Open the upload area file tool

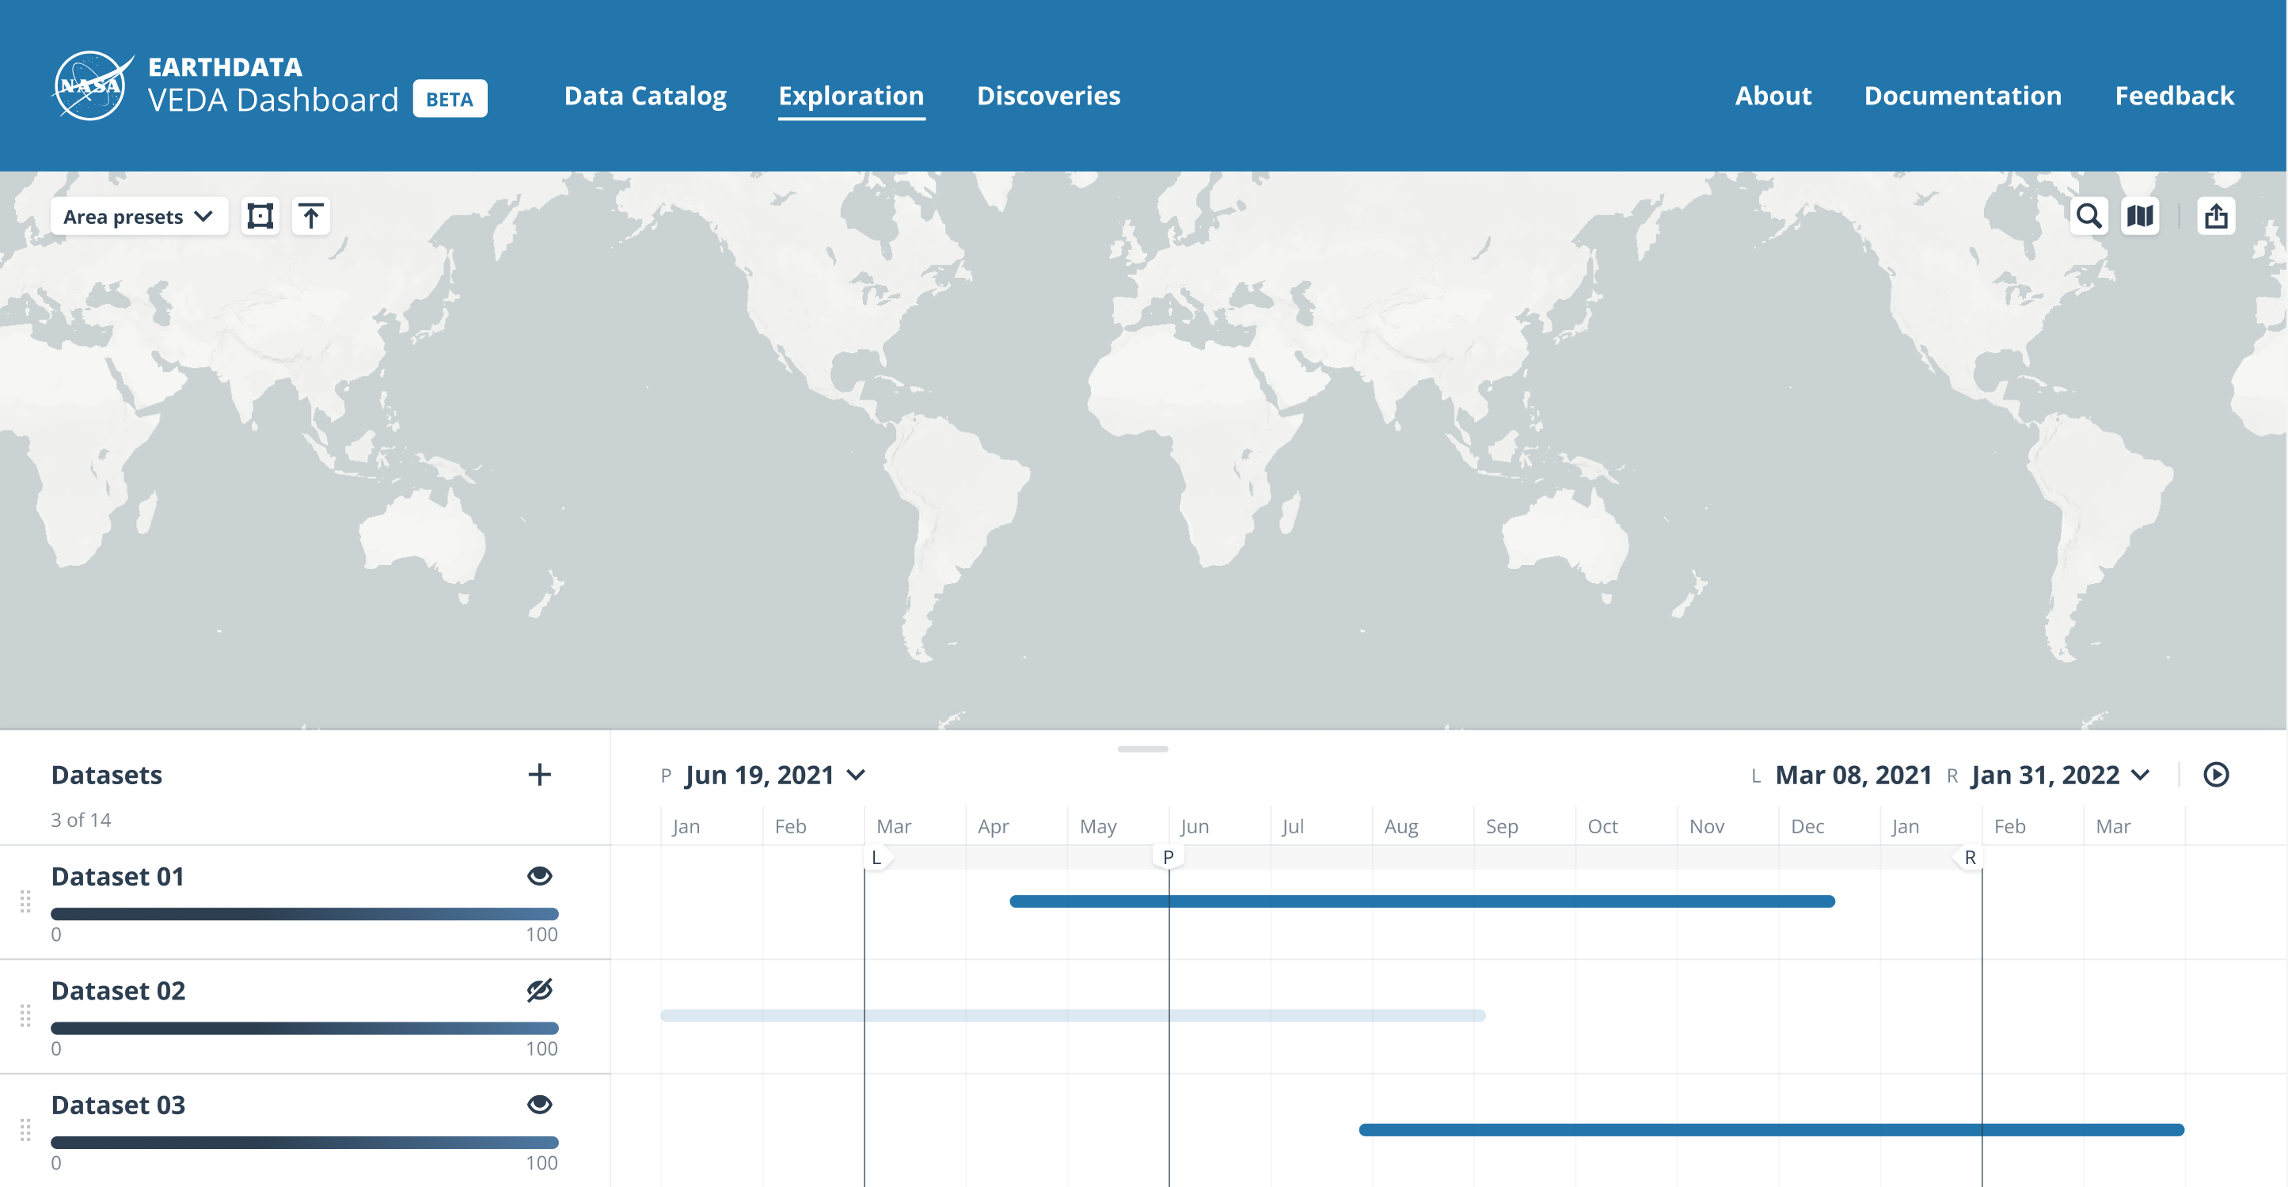tap(311, 215)
